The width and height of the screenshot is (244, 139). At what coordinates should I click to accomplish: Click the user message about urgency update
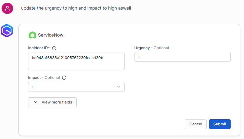coord(76,8)
